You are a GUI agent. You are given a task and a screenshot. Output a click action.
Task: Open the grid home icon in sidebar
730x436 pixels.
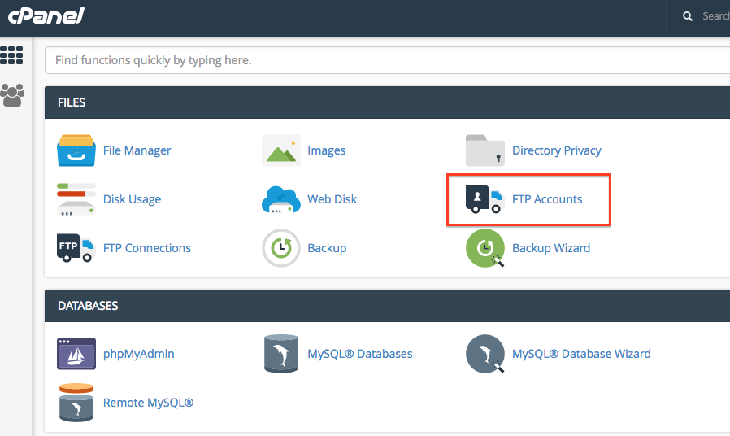tap(12, 55)
